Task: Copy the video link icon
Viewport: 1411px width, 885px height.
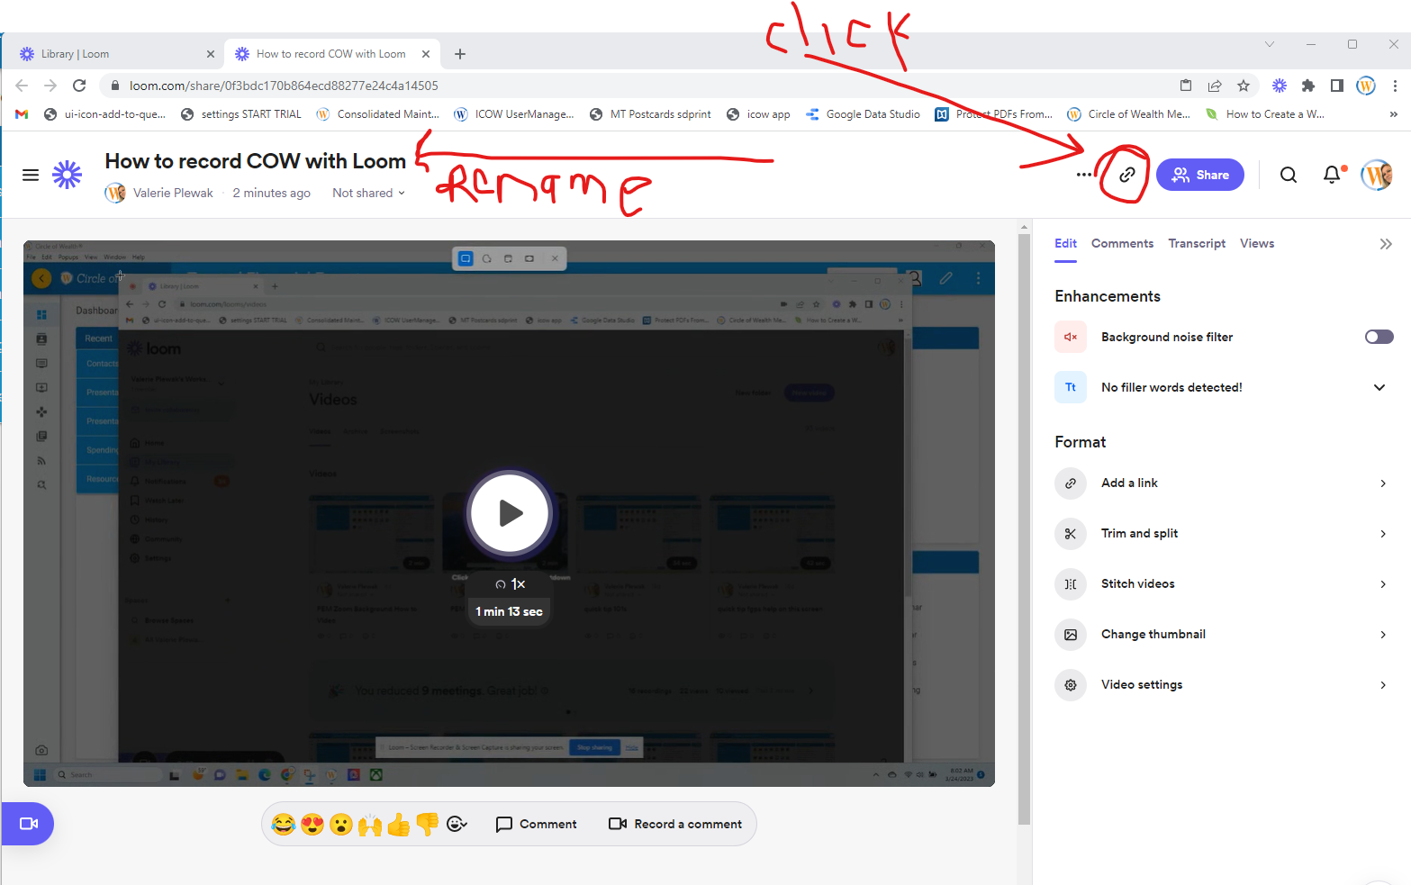Action: (x=1126, y=175)
